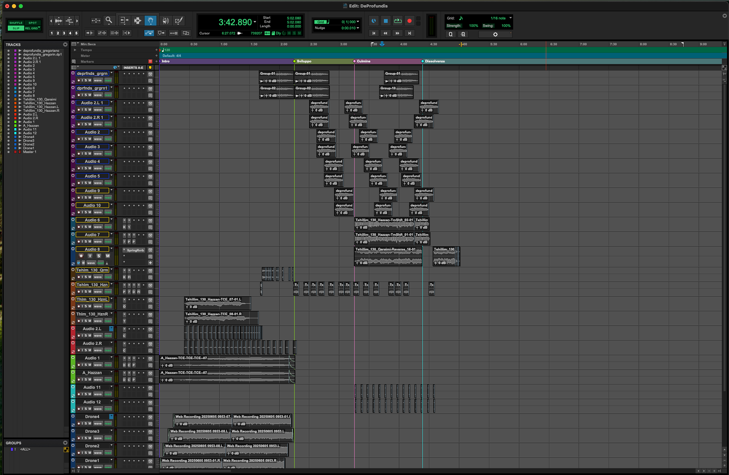This screenshot has width=729, height=475.
Task: Click Return to Zero transport button
Action: (374, 33)
